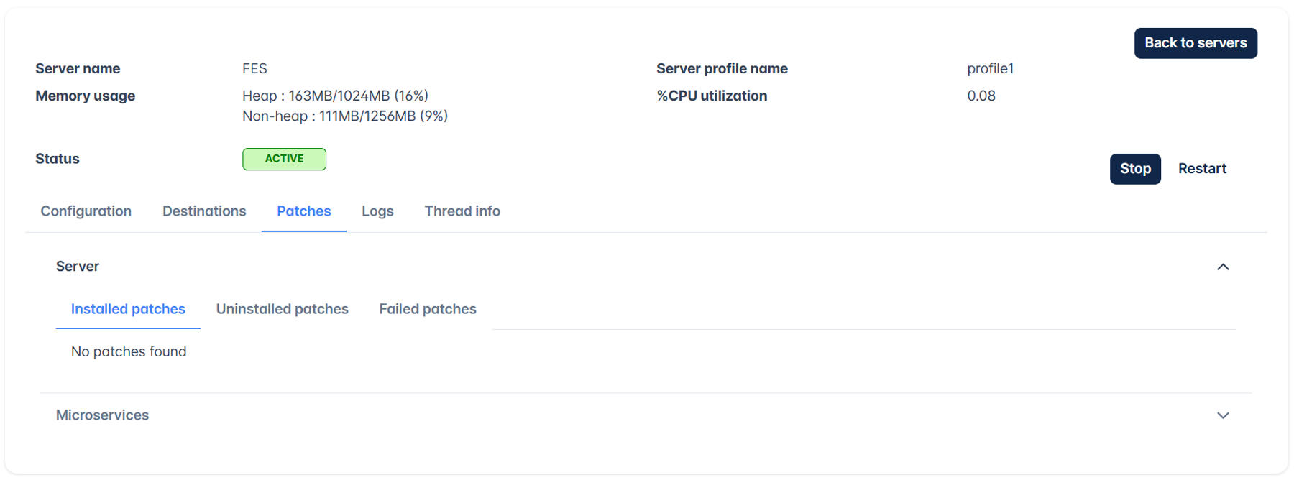Click the No patches found message
1294x480 pixels.
tap(129, 351)
